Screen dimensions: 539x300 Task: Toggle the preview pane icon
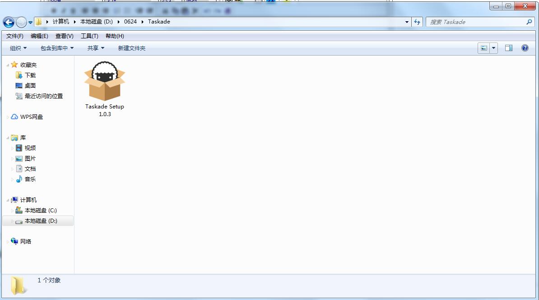(x=509, y=48)
